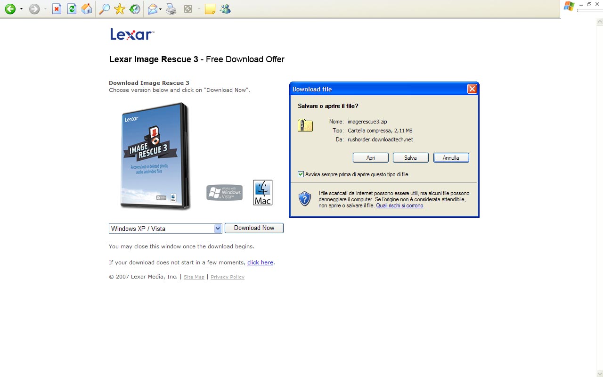The image size is (603, 377).
Task: Stop page loading with the red X icon
Action: coord(57,9)
